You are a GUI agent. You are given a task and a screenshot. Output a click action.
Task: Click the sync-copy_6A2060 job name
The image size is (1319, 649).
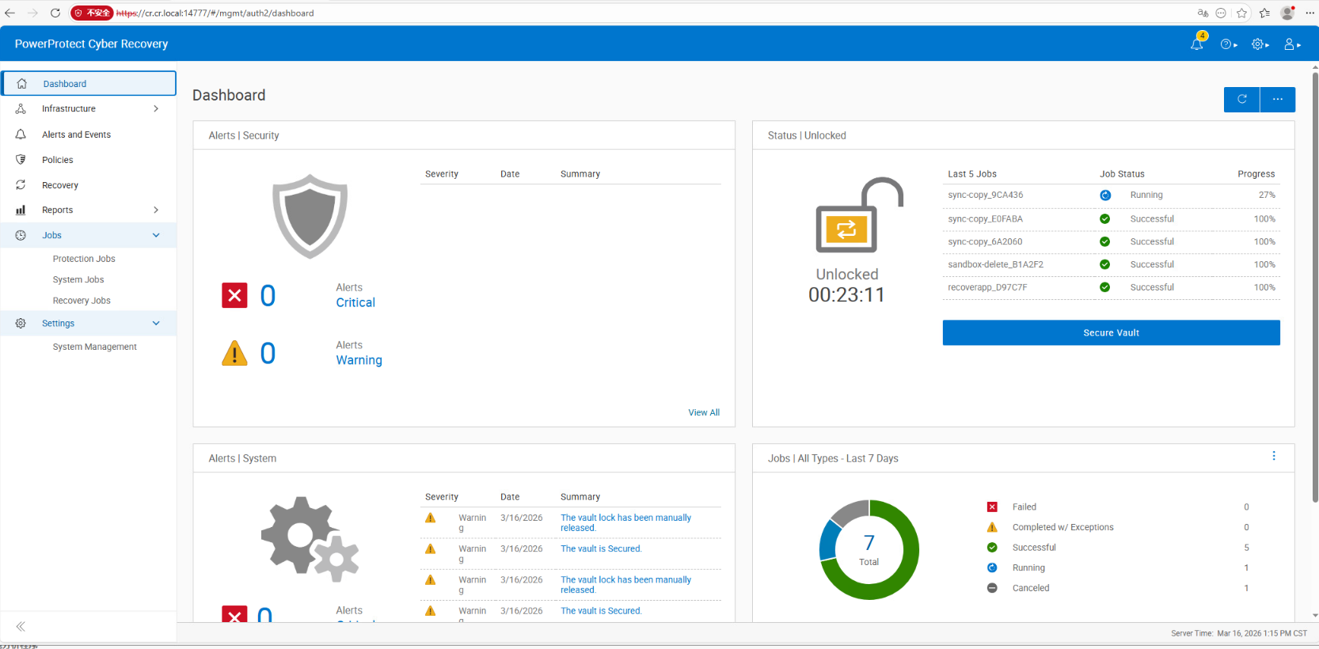(985, 242)
